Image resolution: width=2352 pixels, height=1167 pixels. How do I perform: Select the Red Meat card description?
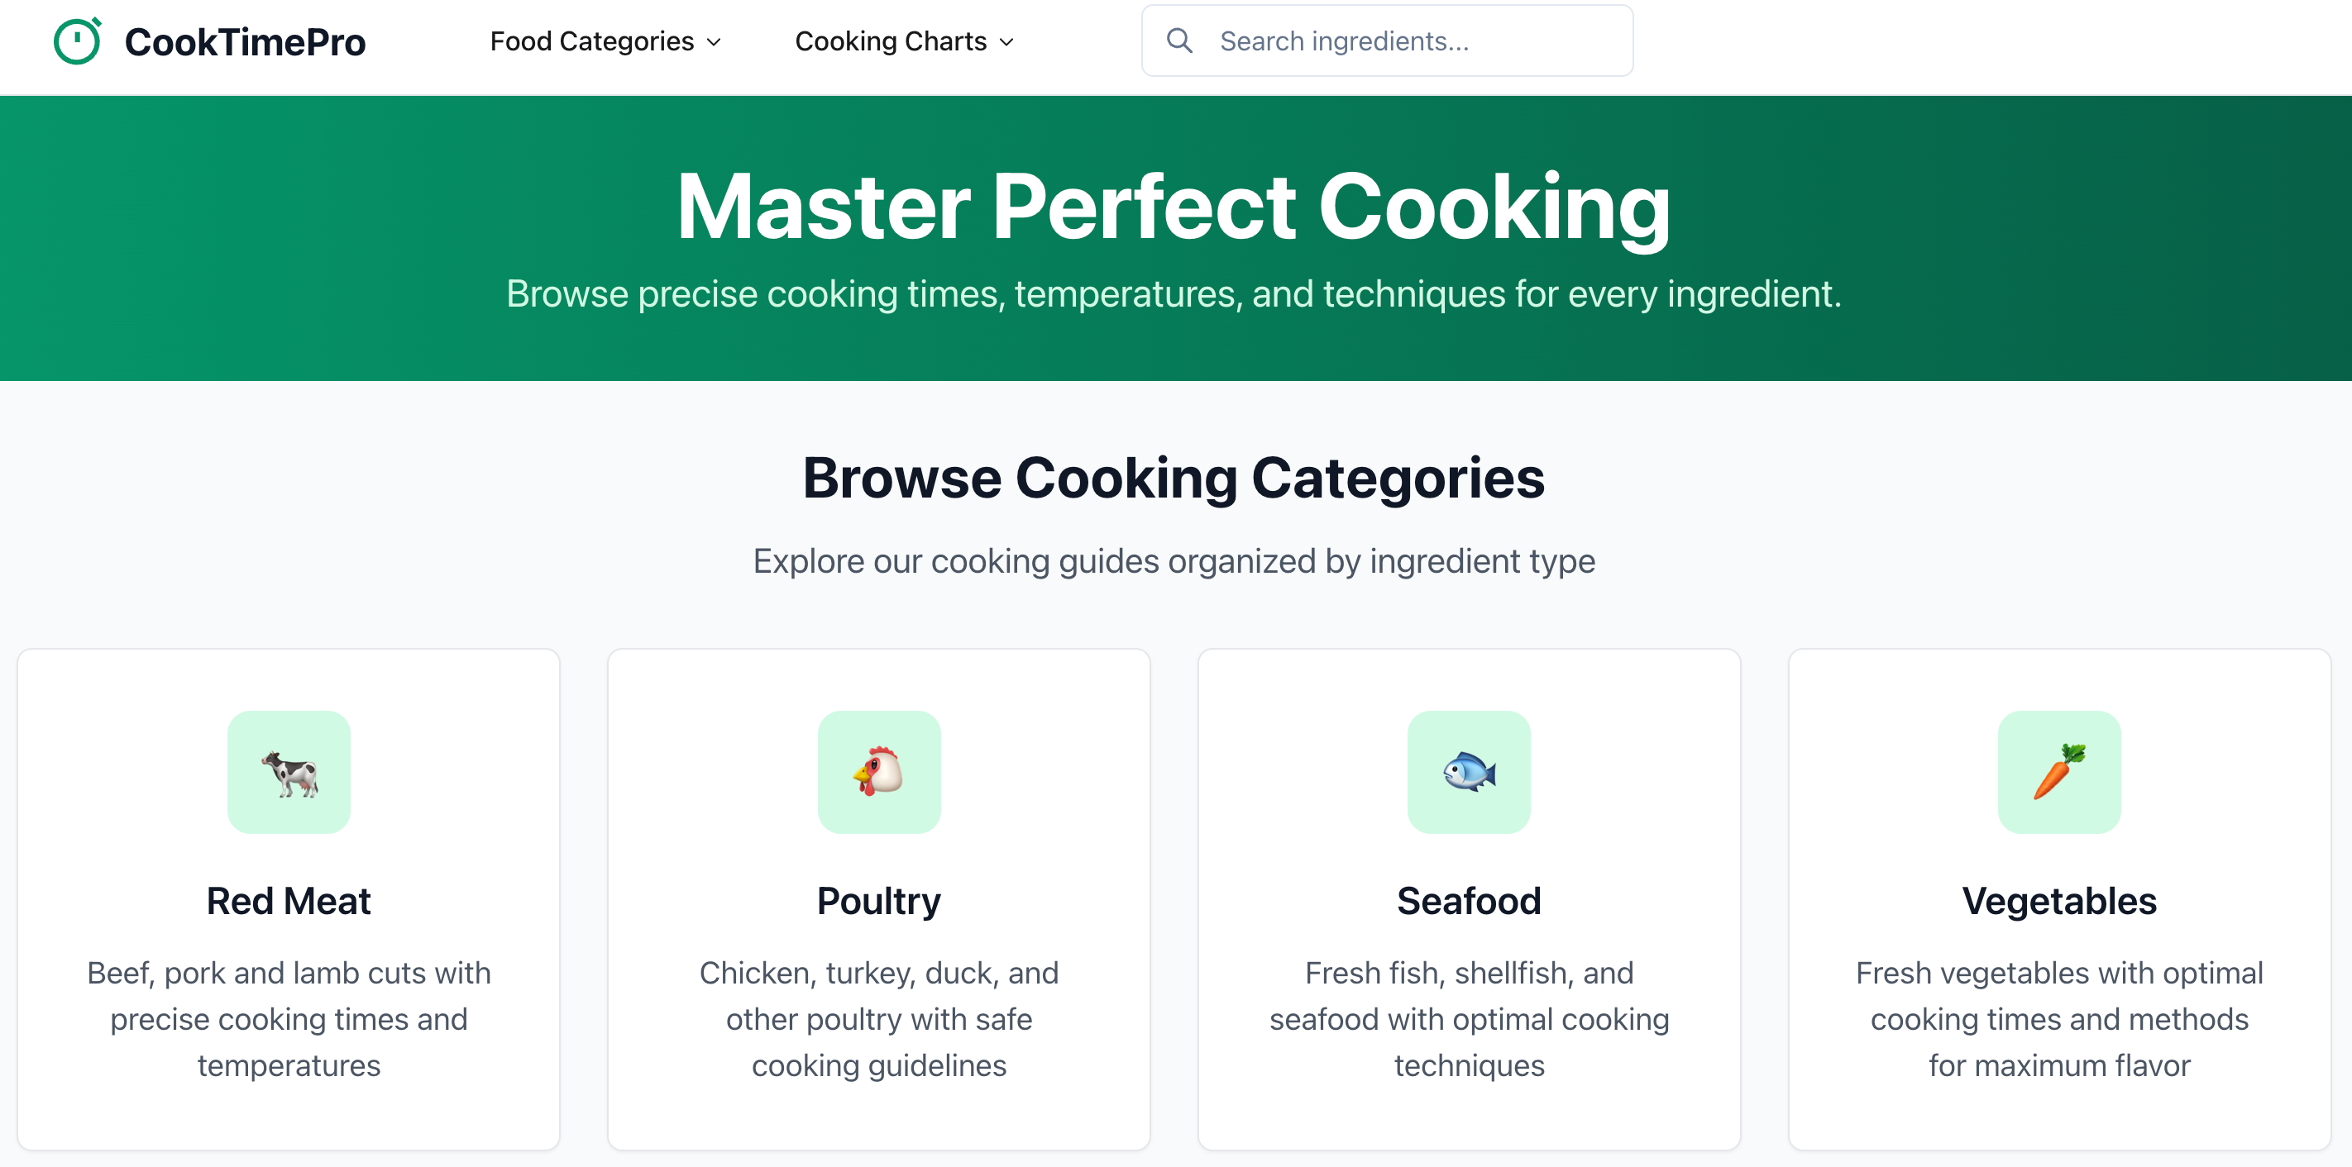coord(289,1018)
